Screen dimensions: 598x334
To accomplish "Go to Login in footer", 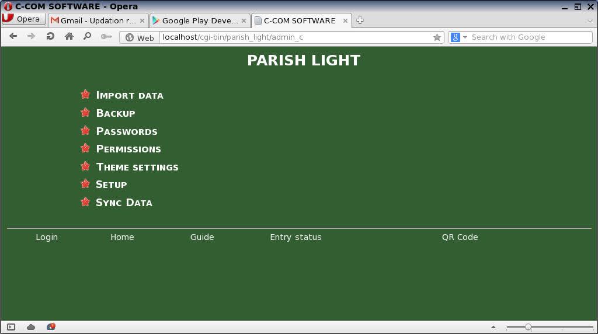I will 47,237.
